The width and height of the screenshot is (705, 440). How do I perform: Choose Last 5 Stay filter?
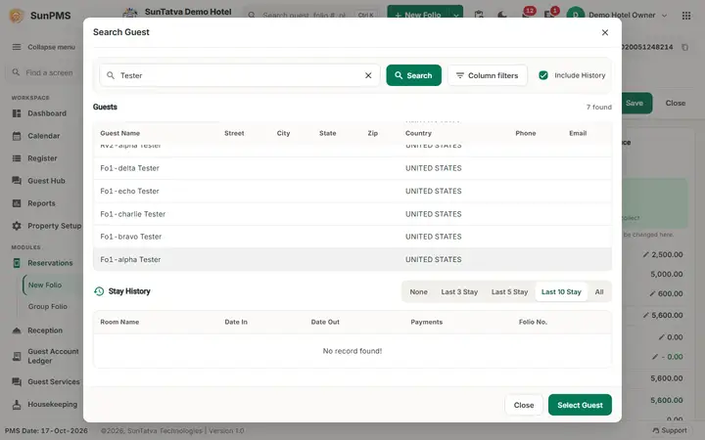click(x=509, y=291)
